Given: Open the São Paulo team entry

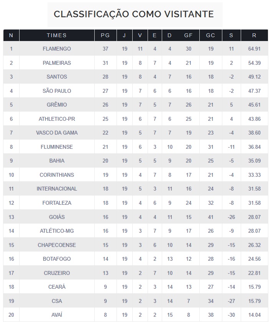Looking at the screenshot, I should [x=57, y=91].
